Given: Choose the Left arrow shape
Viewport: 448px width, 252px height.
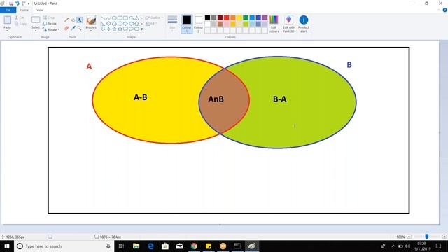Looking at the screenshot, I should 131,23.
